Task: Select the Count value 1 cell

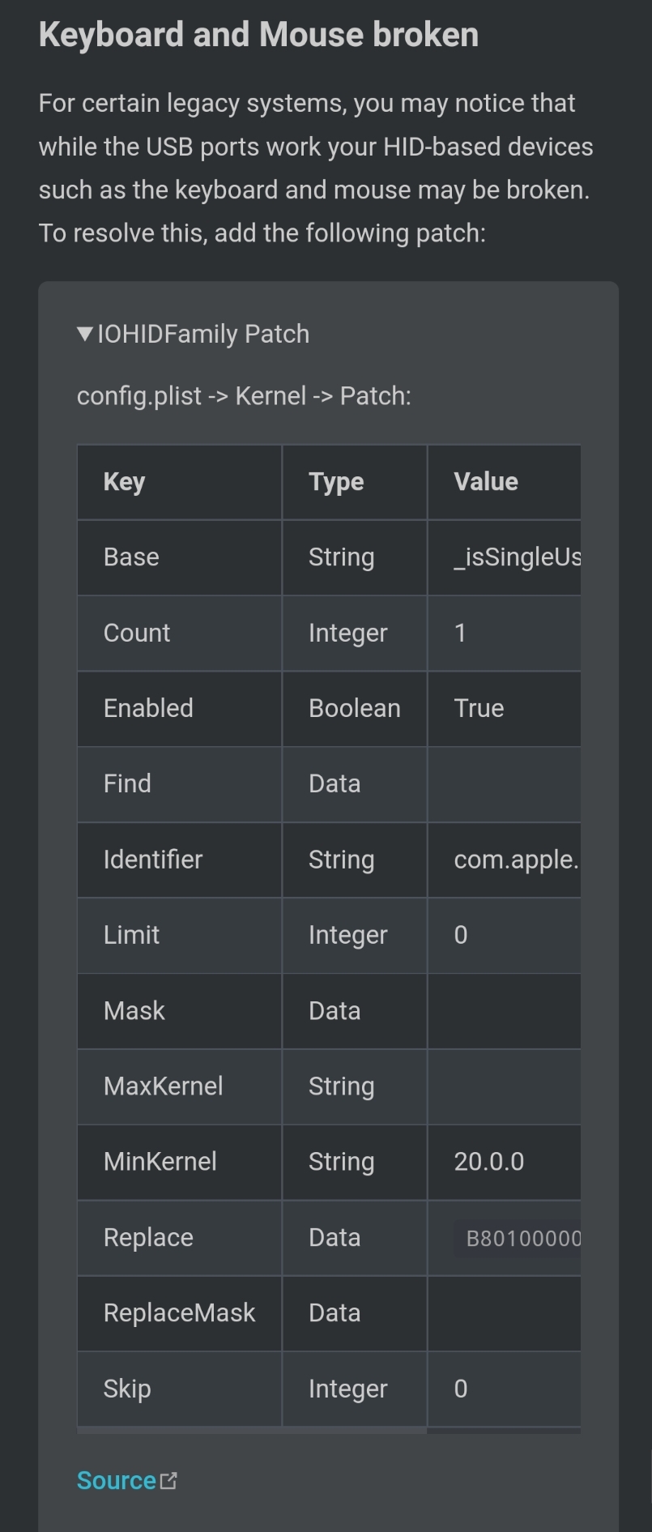Action: pyautogui.click(x=460, y=633)
